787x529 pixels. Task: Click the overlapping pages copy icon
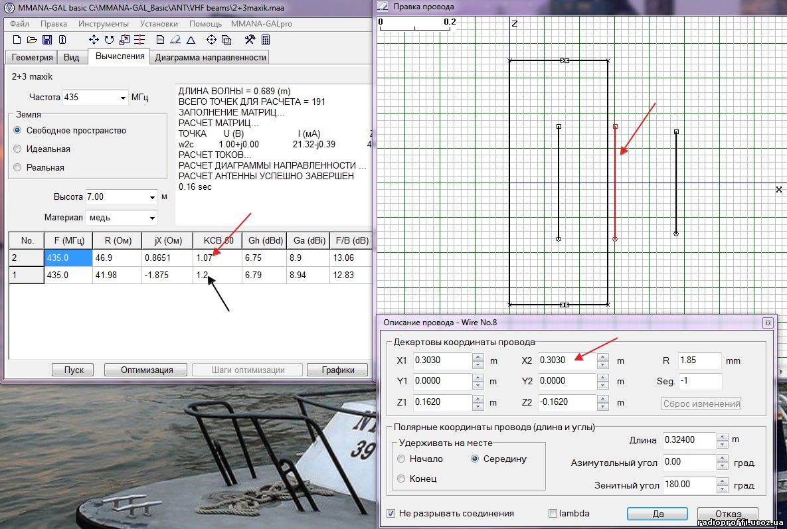pyautogui.click(x=226, y=40)
